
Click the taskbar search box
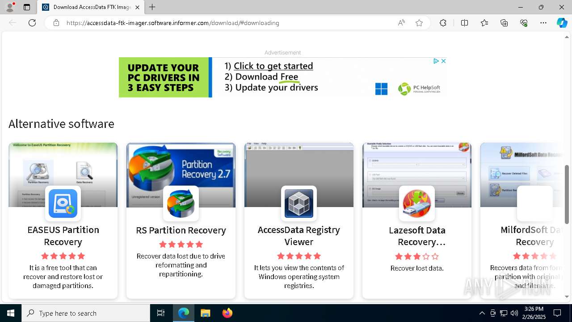(x=86, y=313)
